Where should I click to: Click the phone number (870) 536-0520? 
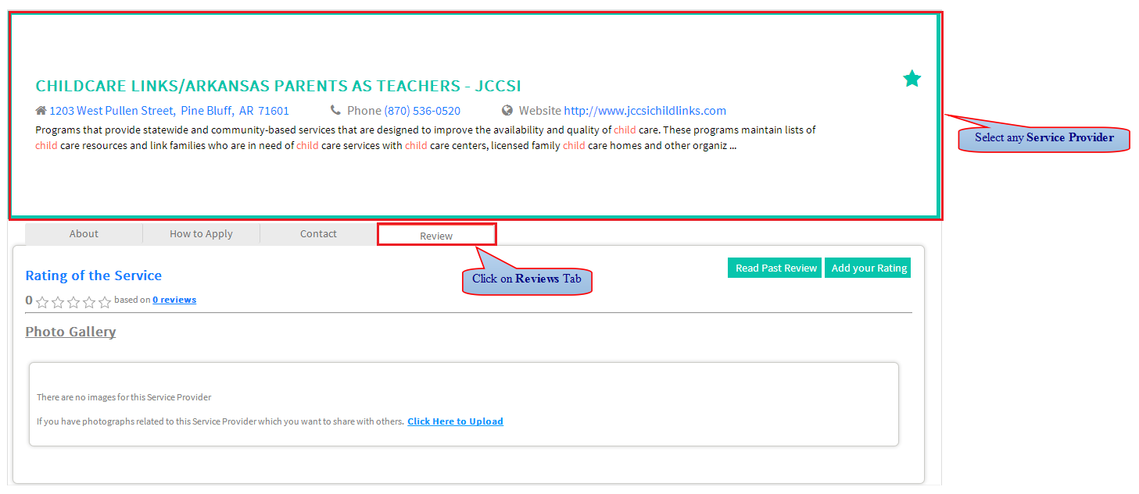tap(422, 111)
